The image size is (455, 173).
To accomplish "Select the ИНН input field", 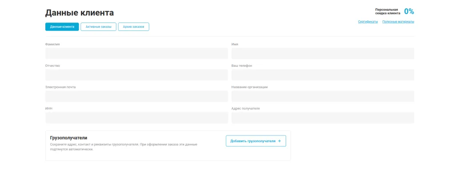I will (x=137, y=118).
